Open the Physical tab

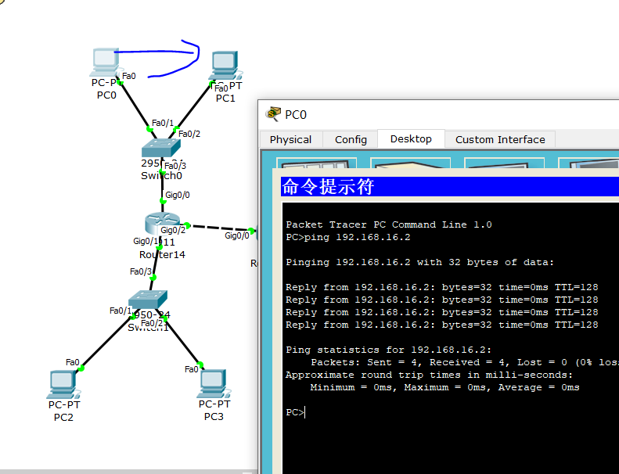pyautogui.click(x=290, y=140)
